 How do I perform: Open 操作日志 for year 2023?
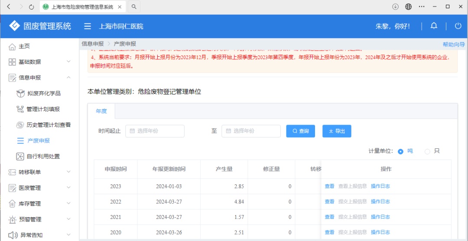[380, 186]
